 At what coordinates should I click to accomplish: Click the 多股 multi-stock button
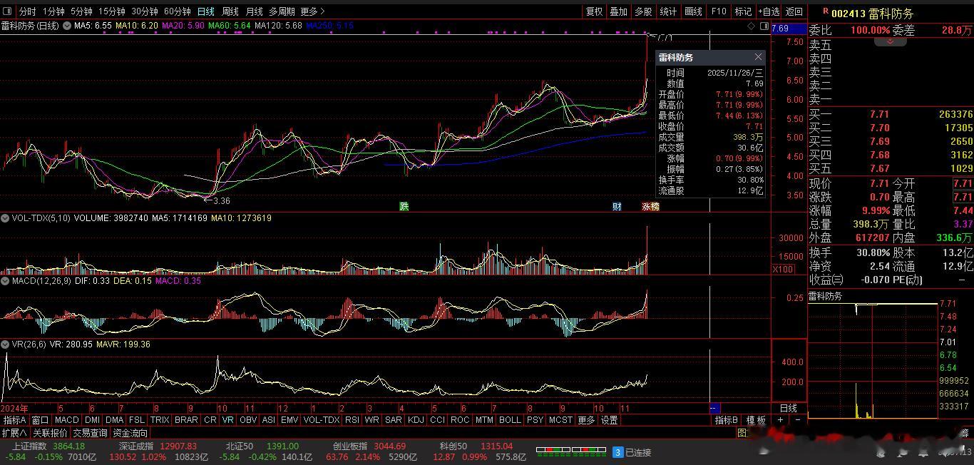pos(643,11)
